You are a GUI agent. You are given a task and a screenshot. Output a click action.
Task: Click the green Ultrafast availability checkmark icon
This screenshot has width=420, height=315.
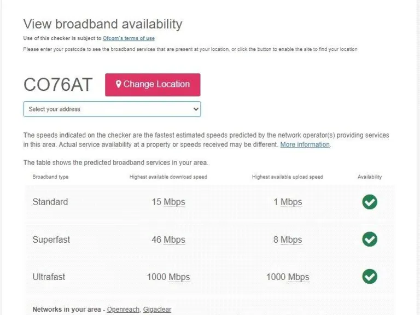click(370, 276)
